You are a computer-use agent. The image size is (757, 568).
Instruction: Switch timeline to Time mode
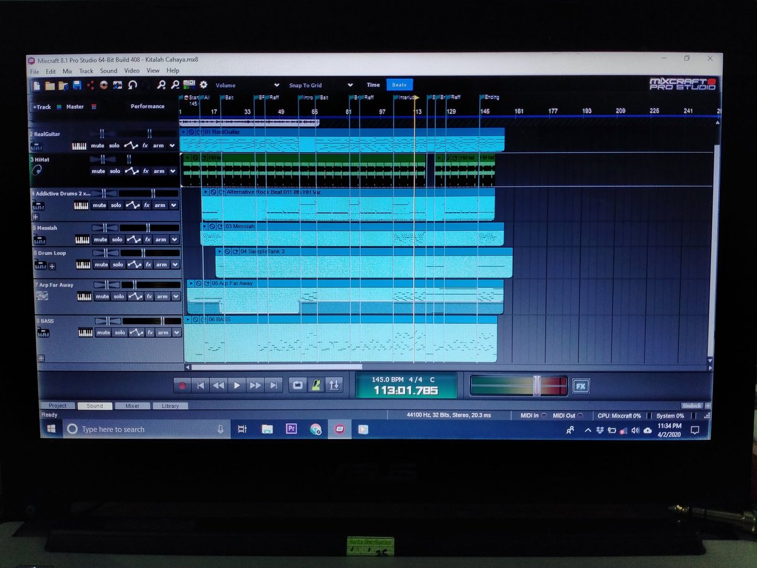pyautogui.click(x=373, y=85)
